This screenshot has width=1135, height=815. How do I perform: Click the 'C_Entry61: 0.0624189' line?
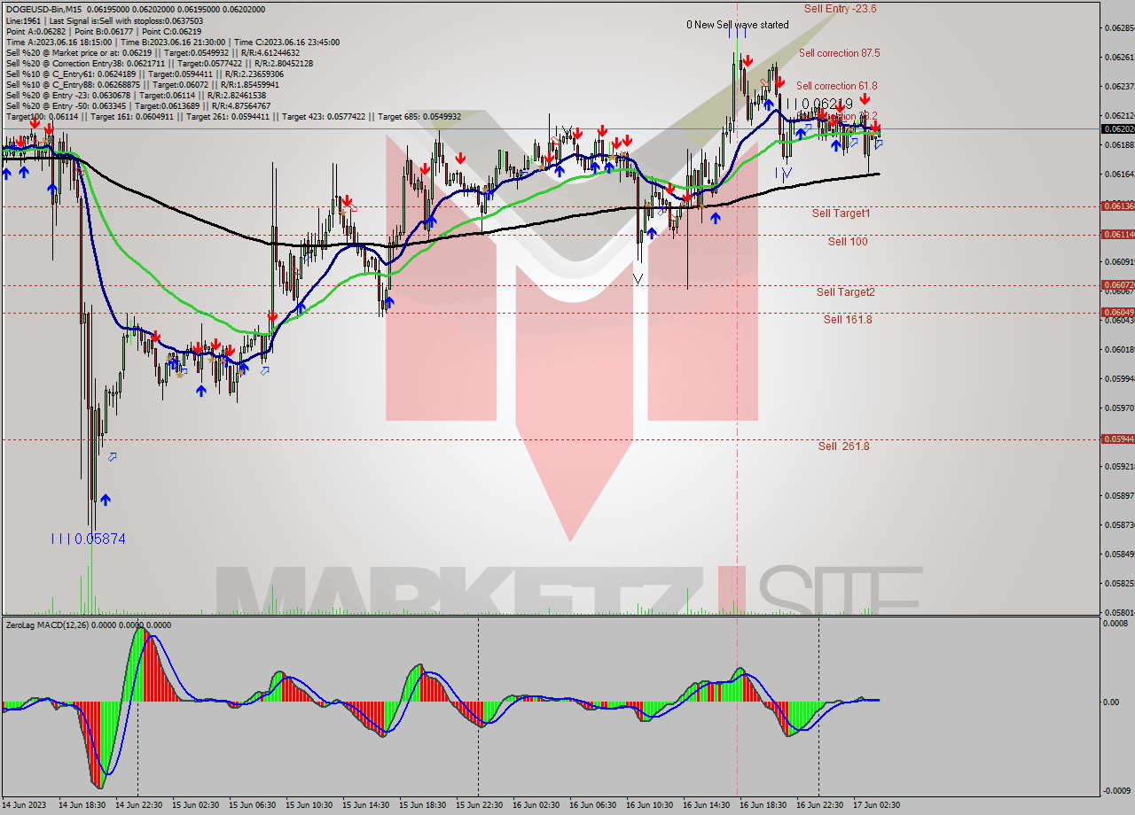click(145, 73)
